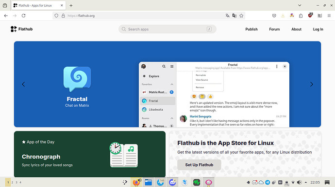Open the file manager in the taskbar

coord(148,182)
